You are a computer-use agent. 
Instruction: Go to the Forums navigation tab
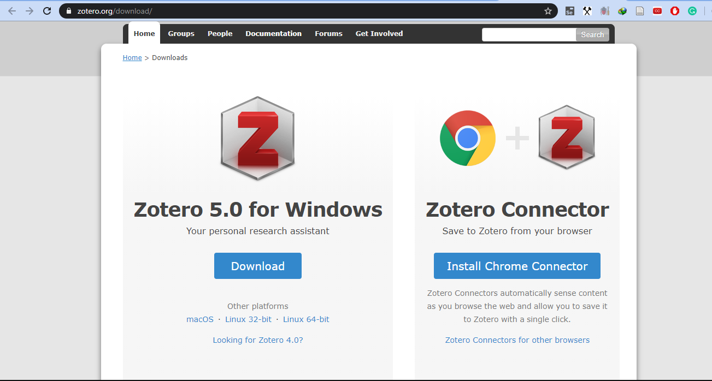[328, 33]
